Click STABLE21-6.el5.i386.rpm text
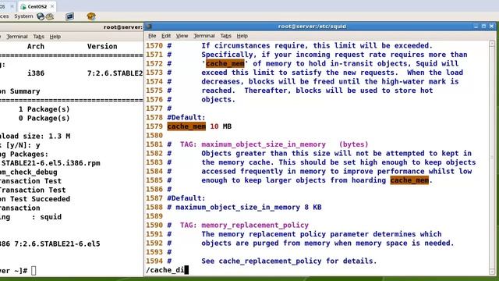Viewport: 499px width, 281px height. (x=51, y=163)
